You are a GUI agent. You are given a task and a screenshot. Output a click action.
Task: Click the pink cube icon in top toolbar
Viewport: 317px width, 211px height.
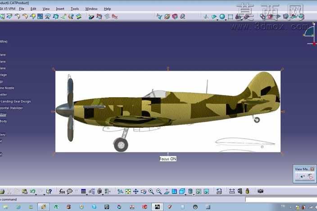coord(175,17)
